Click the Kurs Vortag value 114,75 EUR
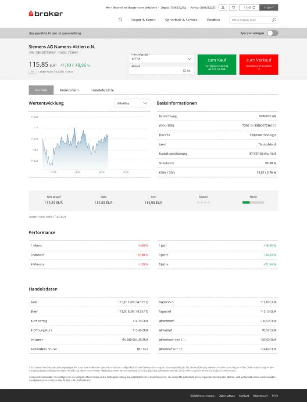The image size is (307, 402). pyautogui.click(x=140, y=321)
